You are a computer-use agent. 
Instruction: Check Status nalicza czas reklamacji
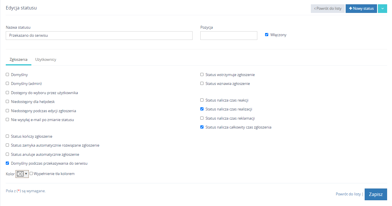tap(202, 118)
